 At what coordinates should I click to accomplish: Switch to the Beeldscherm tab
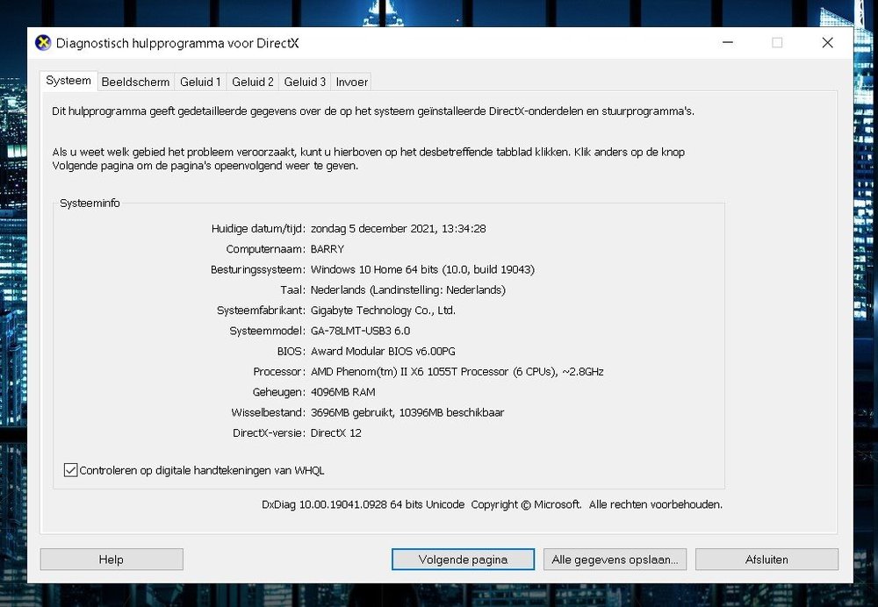click(135, 82)
